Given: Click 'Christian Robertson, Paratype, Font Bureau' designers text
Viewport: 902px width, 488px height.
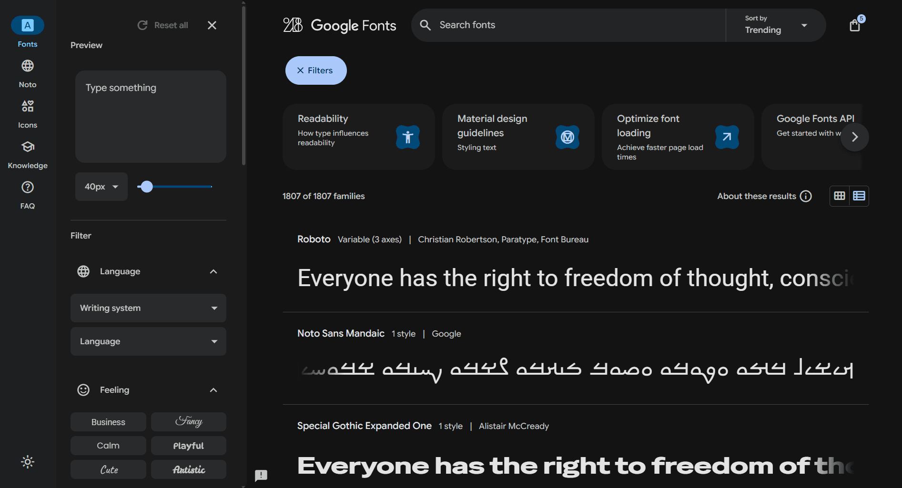Looking at the screenshot, I should (503, 239).
